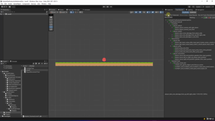Open the grid snapping increment dropdown
The height and width of the screenshot is (121, 215).
click(x=81, y=12)
